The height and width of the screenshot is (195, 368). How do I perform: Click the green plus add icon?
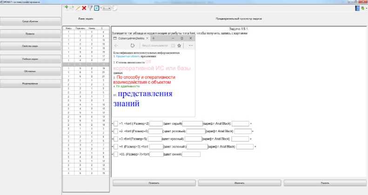67,8
